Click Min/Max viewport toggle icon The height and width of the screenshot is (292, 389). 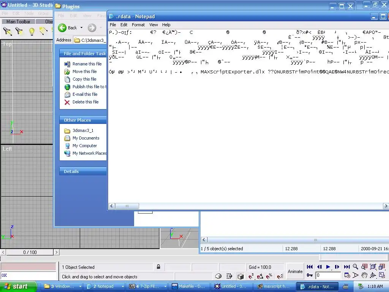tap(382, 275)
